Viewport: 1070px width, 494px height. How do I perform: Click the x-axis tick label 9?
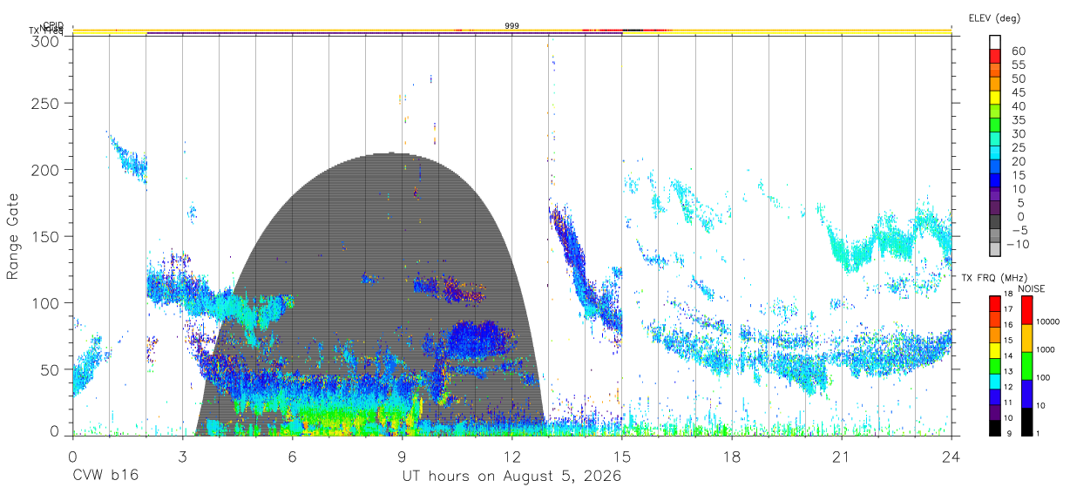click(x=402, y=456)
